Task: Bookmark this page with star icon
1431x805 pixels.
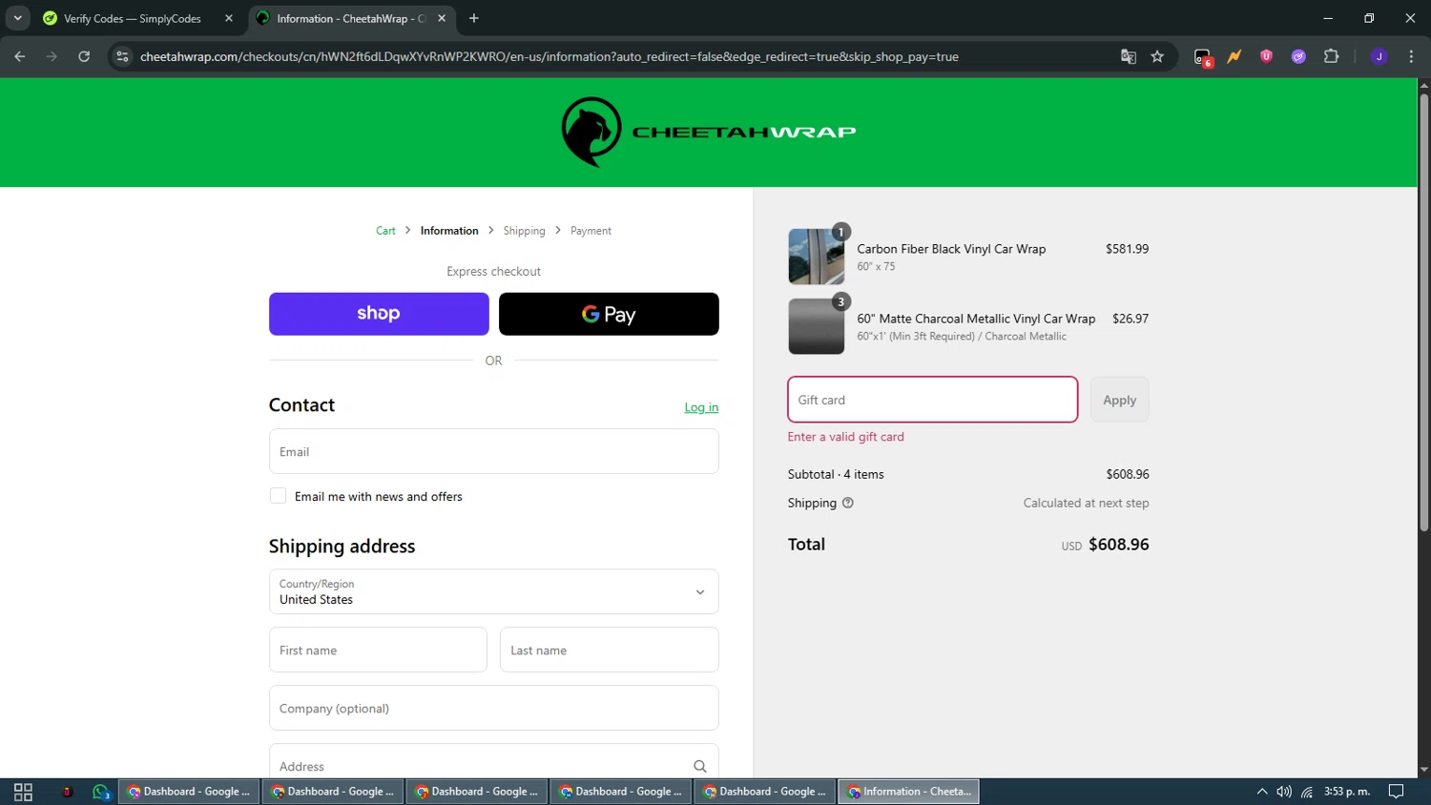Action: 1157,56
